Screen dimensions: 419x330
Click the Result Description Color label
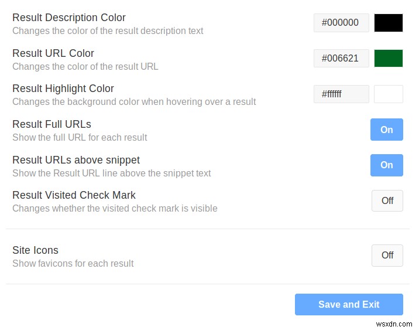tap(69, 18)
